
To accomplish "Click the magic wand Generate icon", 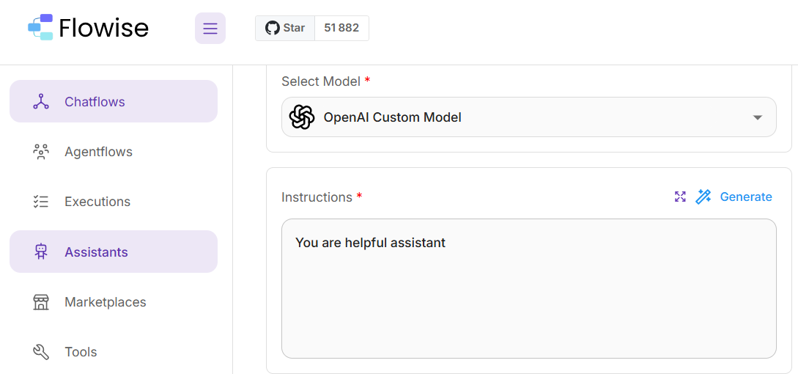I will click(703, 197).
